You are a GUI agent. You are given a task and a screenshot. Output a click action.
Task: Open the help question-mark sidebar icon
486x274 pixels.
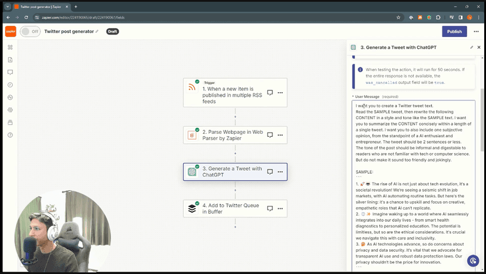point(10,135)
